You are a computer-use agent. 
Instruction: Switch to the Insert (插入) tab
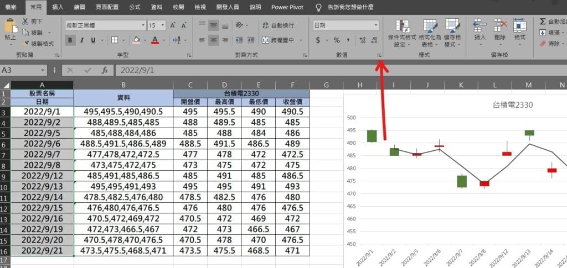[x=58, y=7]
